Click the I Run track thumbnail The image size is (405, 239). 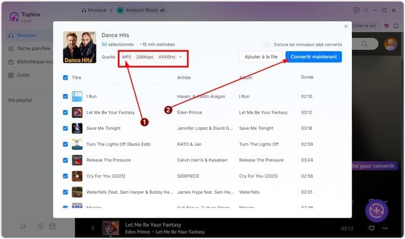click(77, 96)
